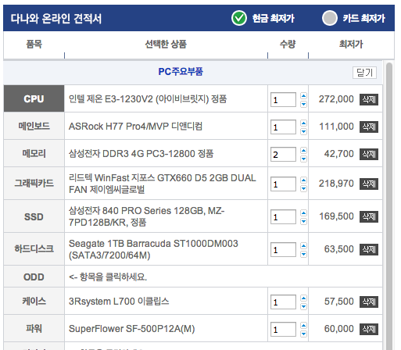This screenshot has width=401, height=350.
Task: Increase 하드디스크 quantity with up arrow
Action: click(303, 246)
